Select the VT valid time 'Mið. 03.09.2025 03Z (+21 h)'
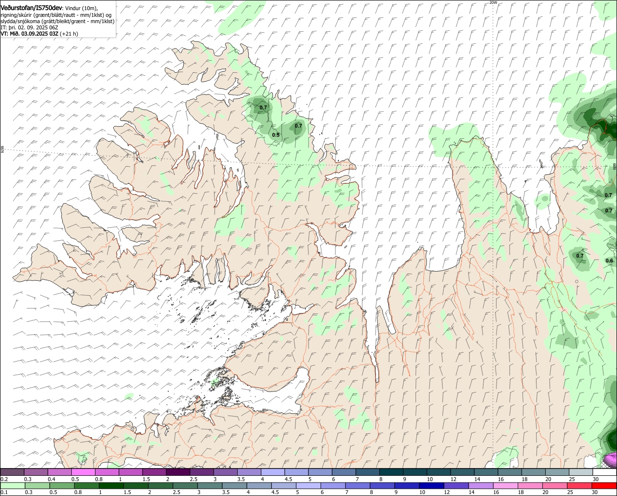617x496 pixels. (x=39, y=34)
